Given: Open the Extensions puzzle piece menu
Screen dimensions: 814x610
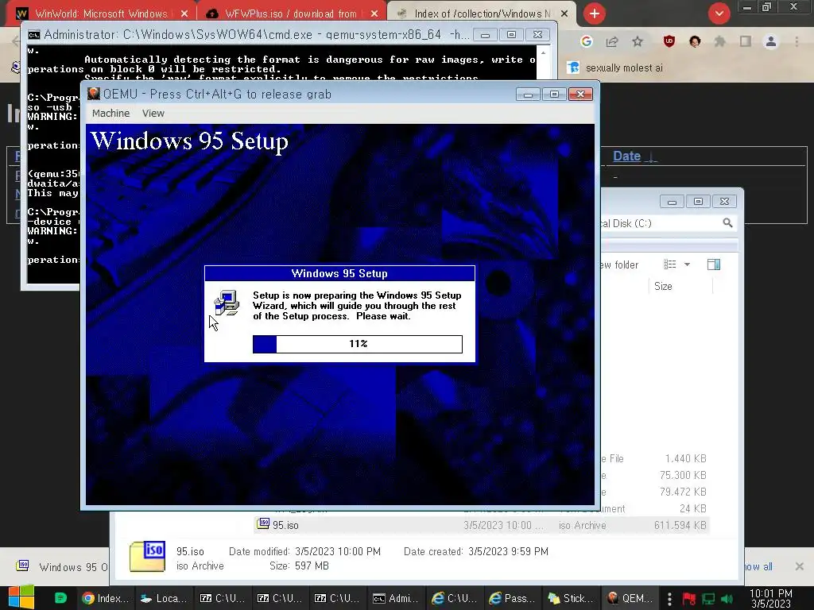Looking at the screenshot, I should [x=720, y=41].
